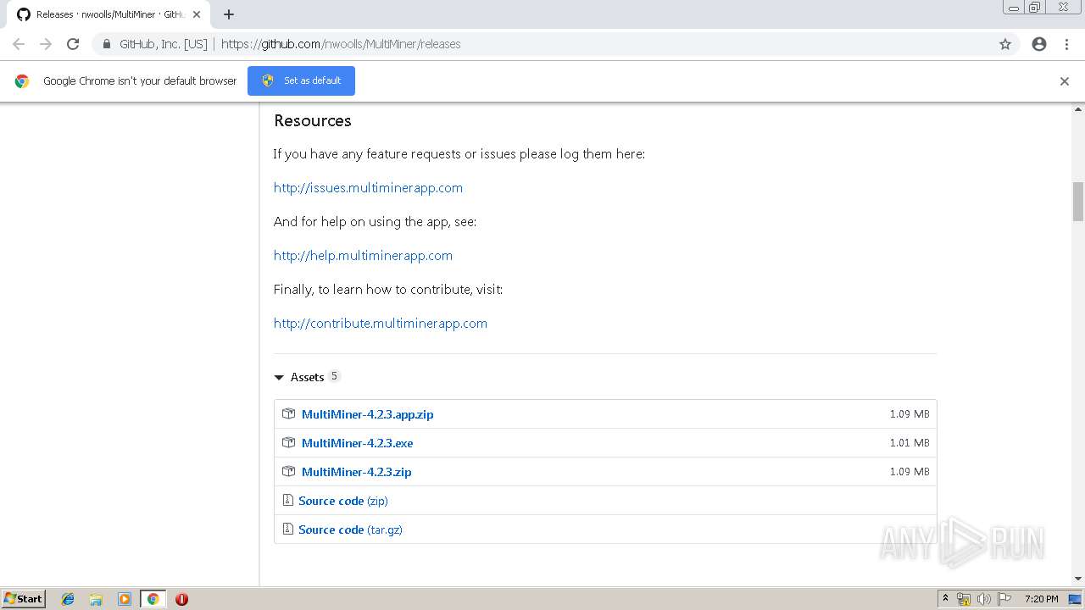This screenshot has height=610, width=1085.
Task: Click the scrollbar down arrow
Action: pos(1078,579)
